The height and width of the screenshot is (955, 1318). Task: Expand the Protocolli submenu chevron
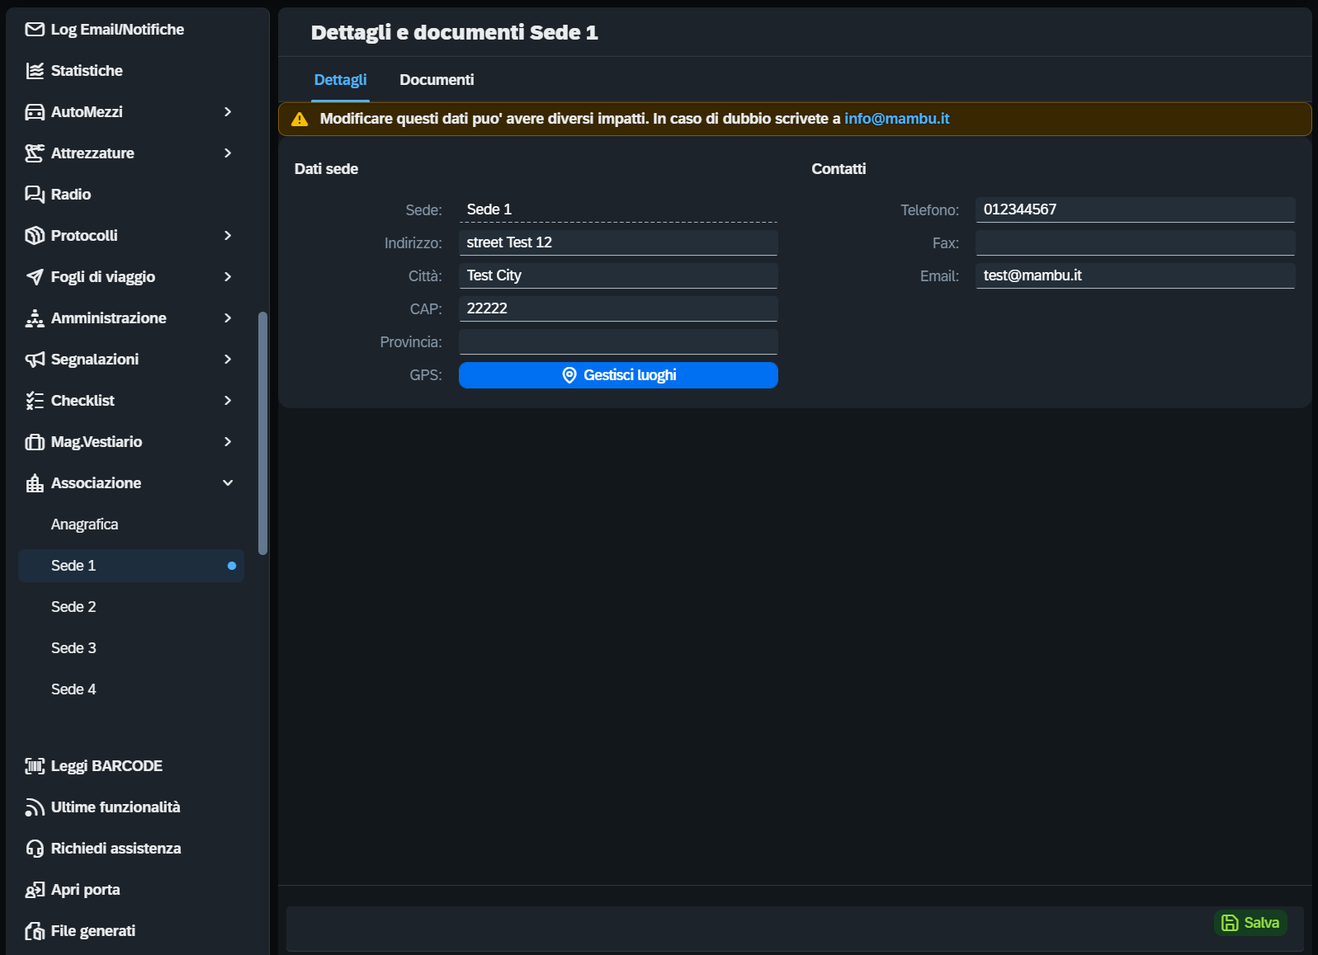[x=228, y=236]
